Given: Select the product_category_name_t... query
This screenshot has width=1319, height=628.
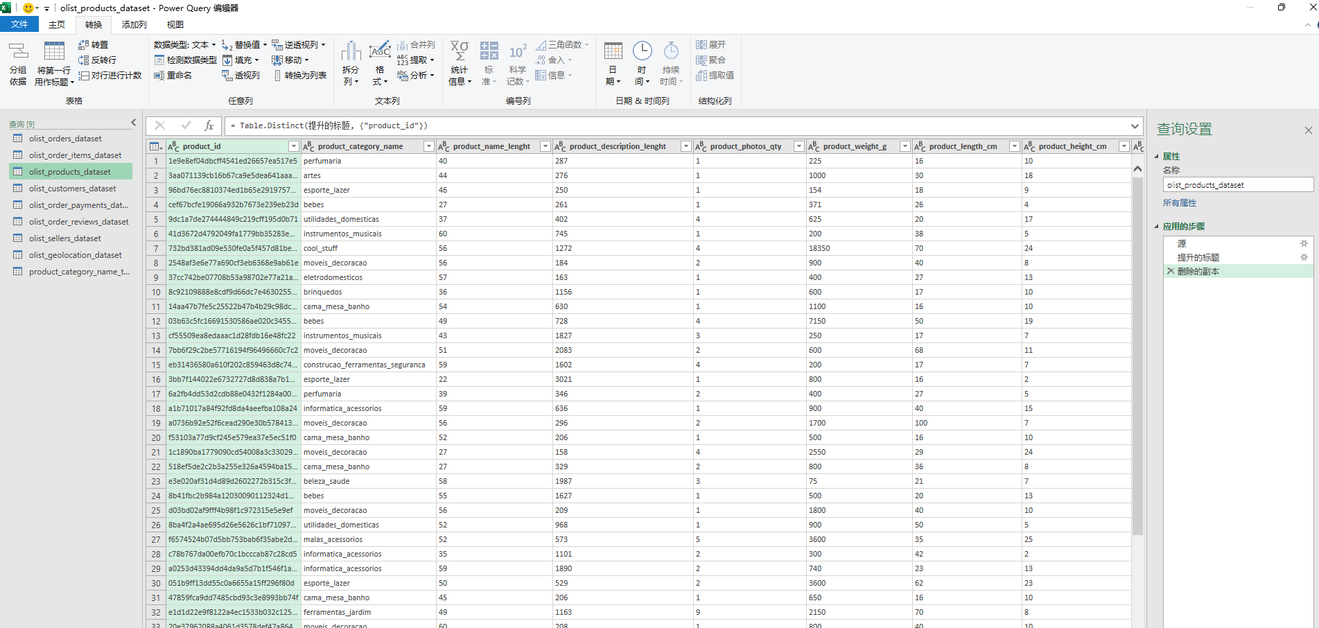Looking at the screenshot, I should 70,272.
